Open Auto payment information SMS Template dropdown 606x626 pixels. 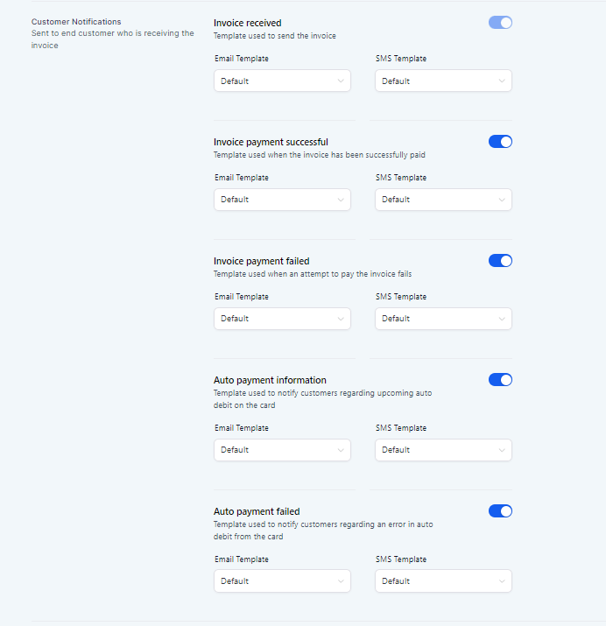pos(443,450)
